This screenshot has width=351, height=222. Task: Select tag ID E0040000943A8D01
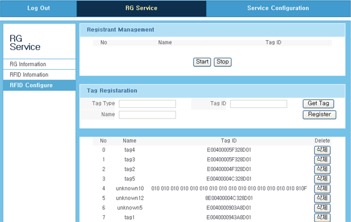pos(229,217)
